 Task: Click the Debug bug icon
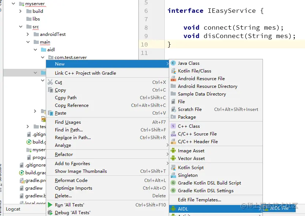[x=50, y=212]
